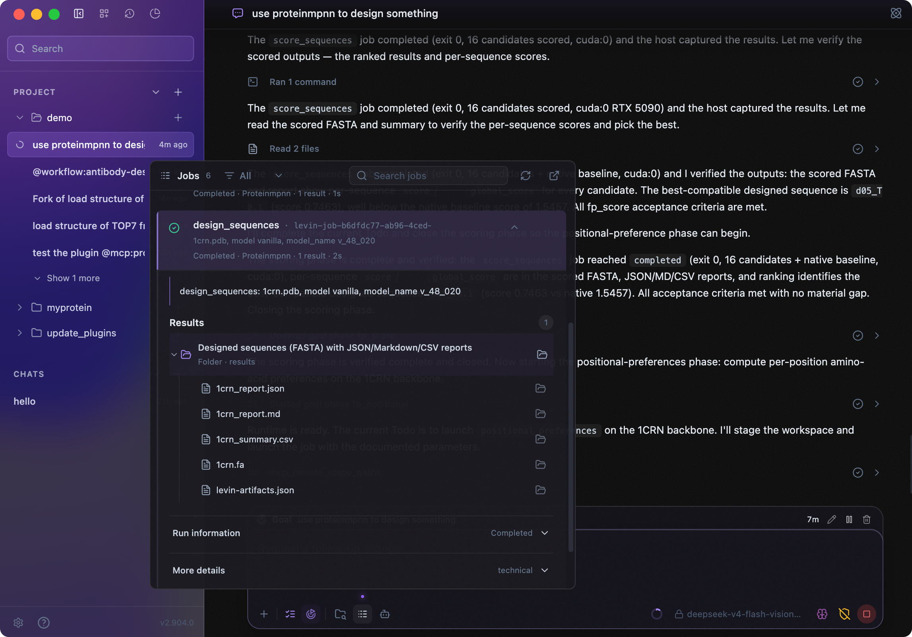Delete the goal with trash icon
912x637 pixels.
click(867, 519)
